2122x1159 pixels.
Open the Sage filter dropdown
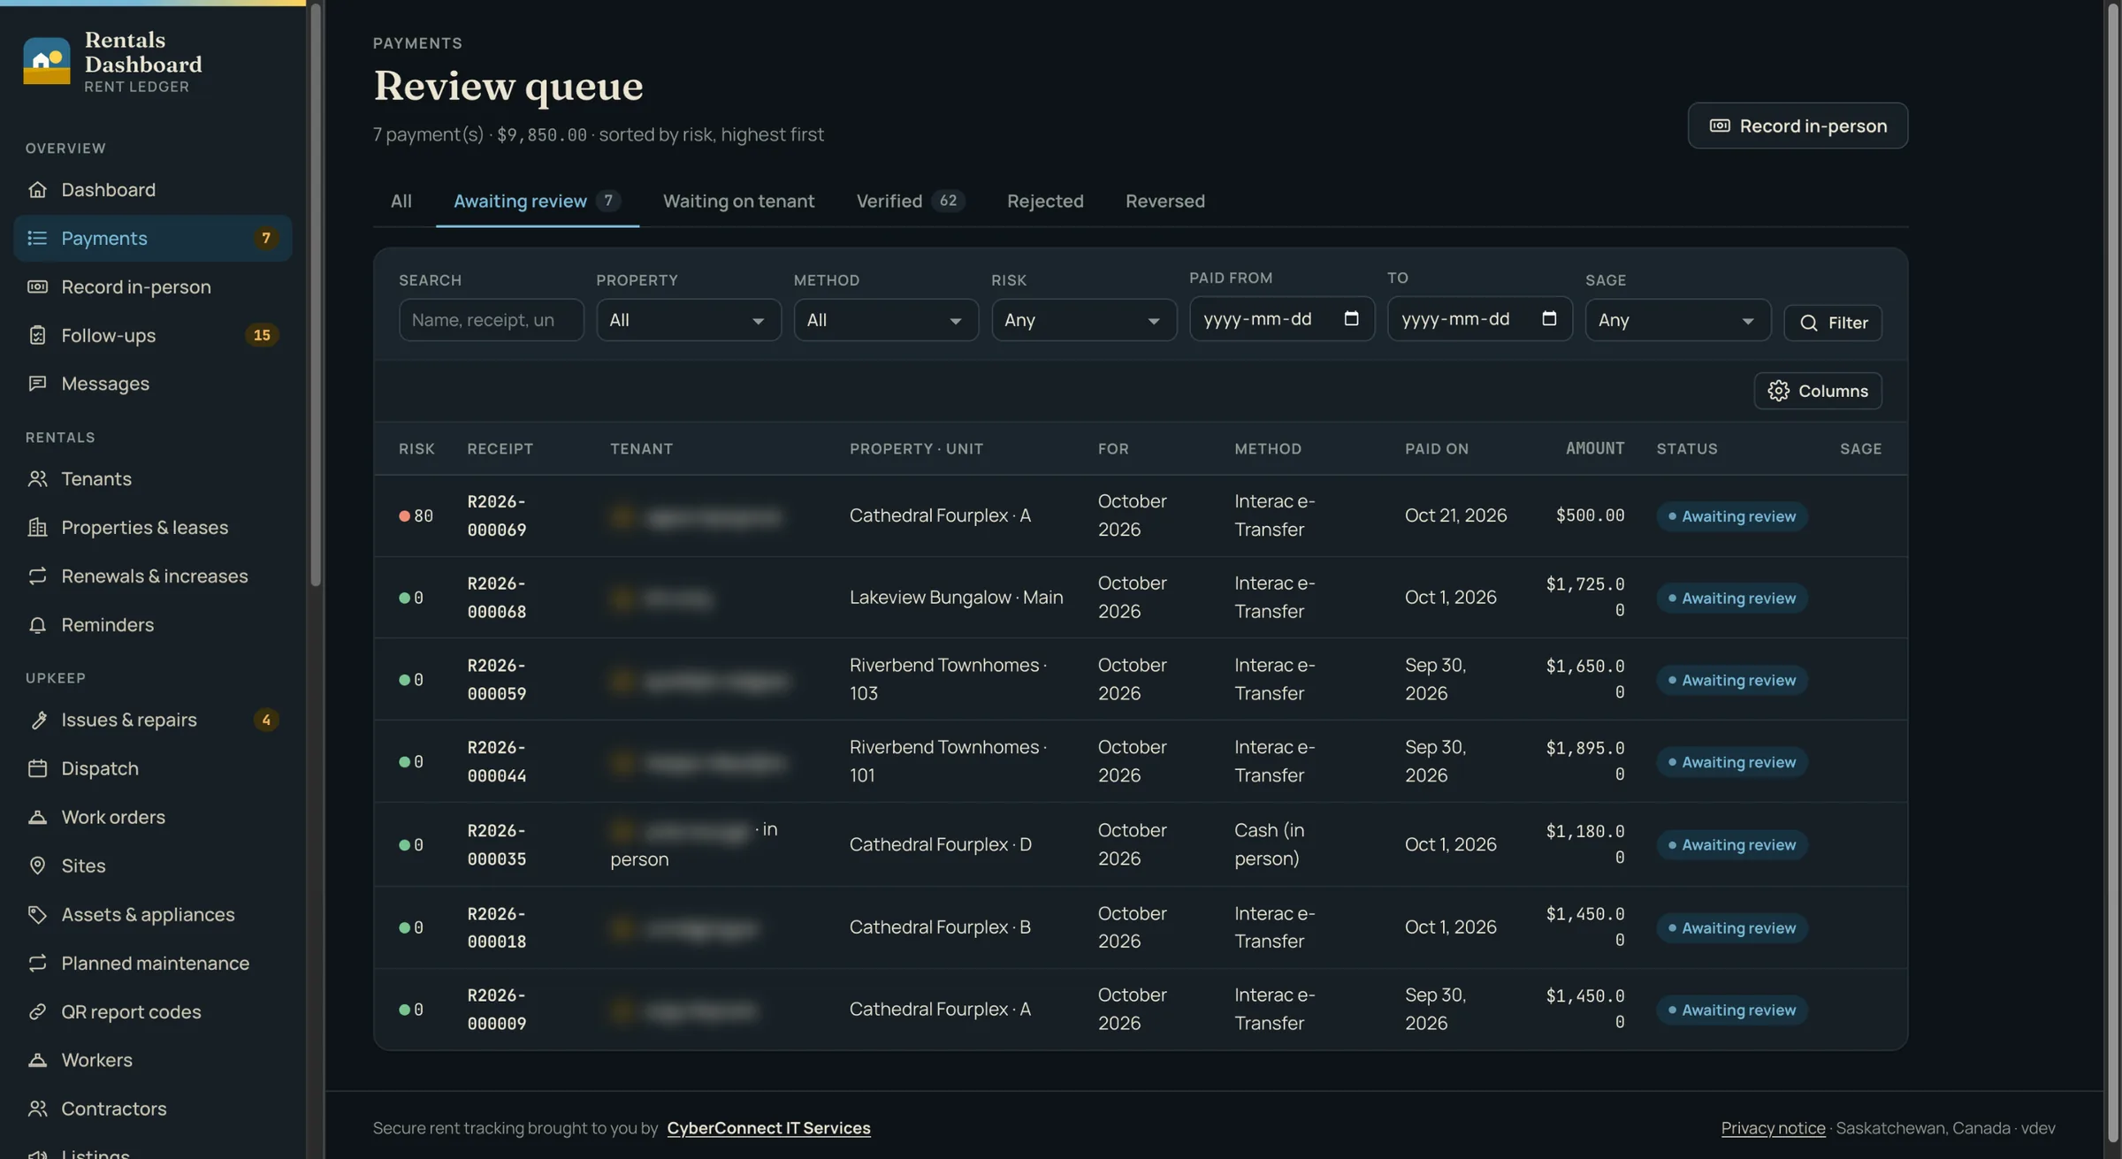point(1678,320)
